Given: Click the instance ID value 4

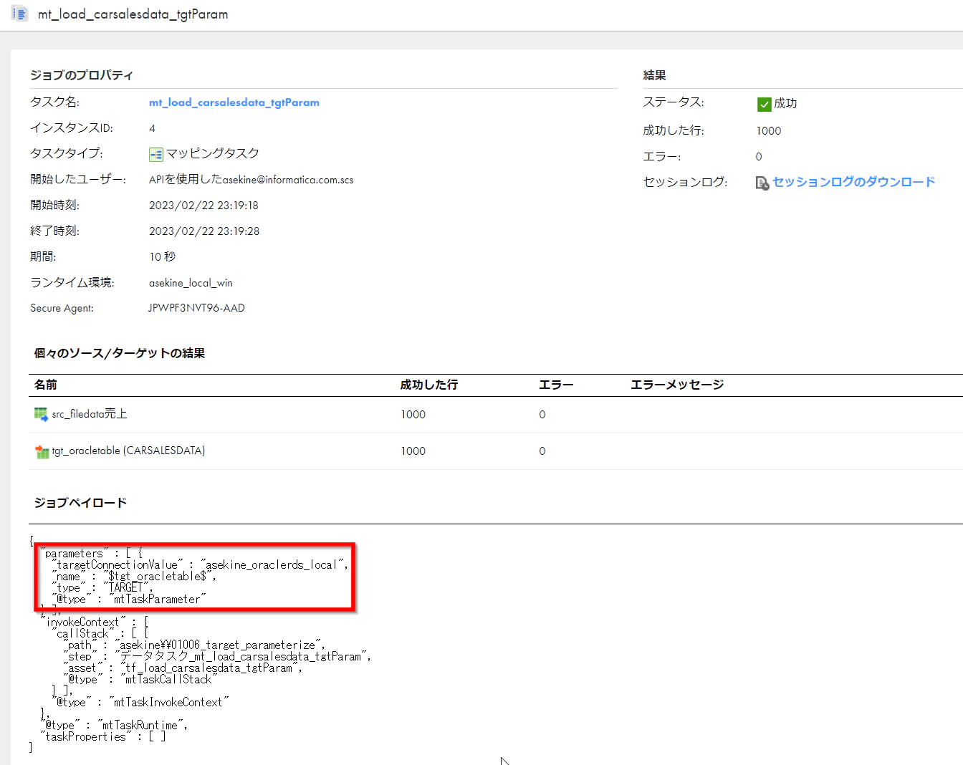Looking at the screenshot, I should click(x=152, y=128).
